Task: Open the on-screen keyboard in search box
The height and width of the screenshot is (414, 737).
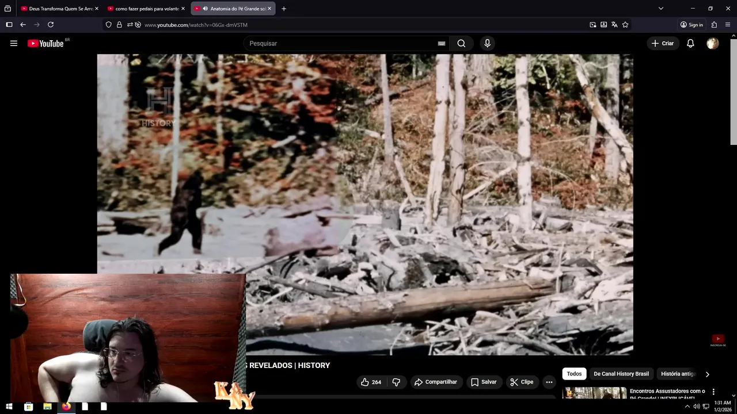Action: click(442, 43)
